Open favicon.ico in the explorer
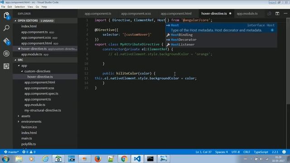 point(29,127)
